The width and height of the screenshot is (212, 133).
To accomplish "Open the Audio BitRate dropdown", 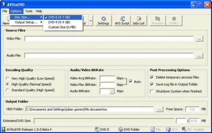I will pos(112,91).
